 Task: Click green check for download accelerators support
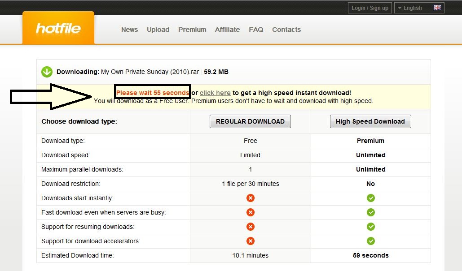[x=371, y=241]
